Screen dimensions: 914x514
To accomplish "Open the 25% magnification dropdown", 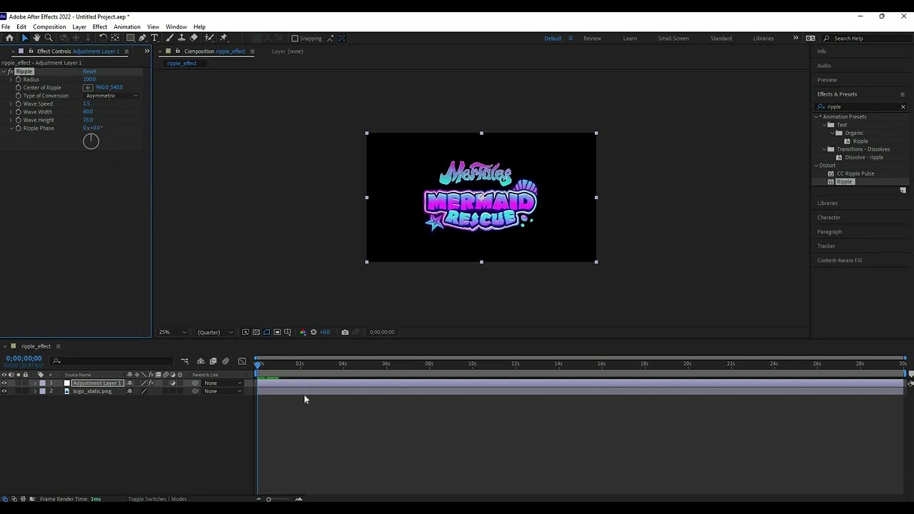I will click(x=173, y=332).
